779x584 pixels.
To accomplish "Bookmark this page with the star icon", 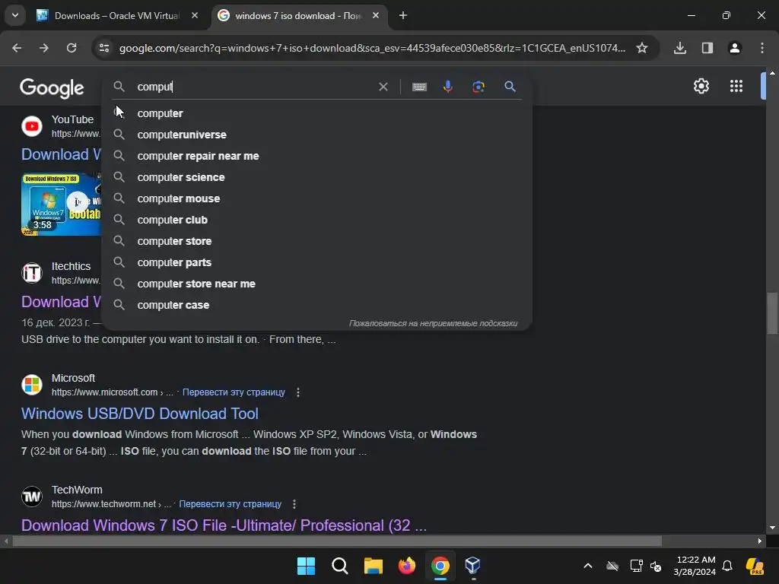I will (642, 48).
